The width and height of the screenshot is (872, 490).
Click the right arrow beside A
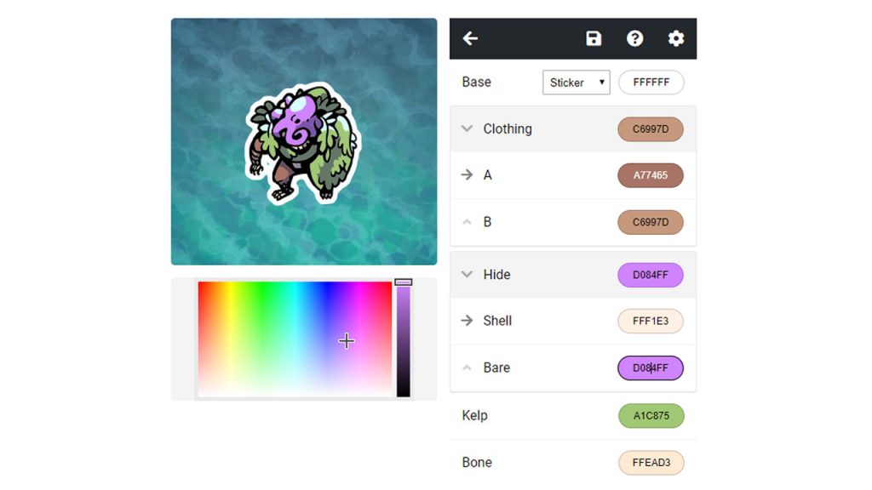(x=468, y=175)
